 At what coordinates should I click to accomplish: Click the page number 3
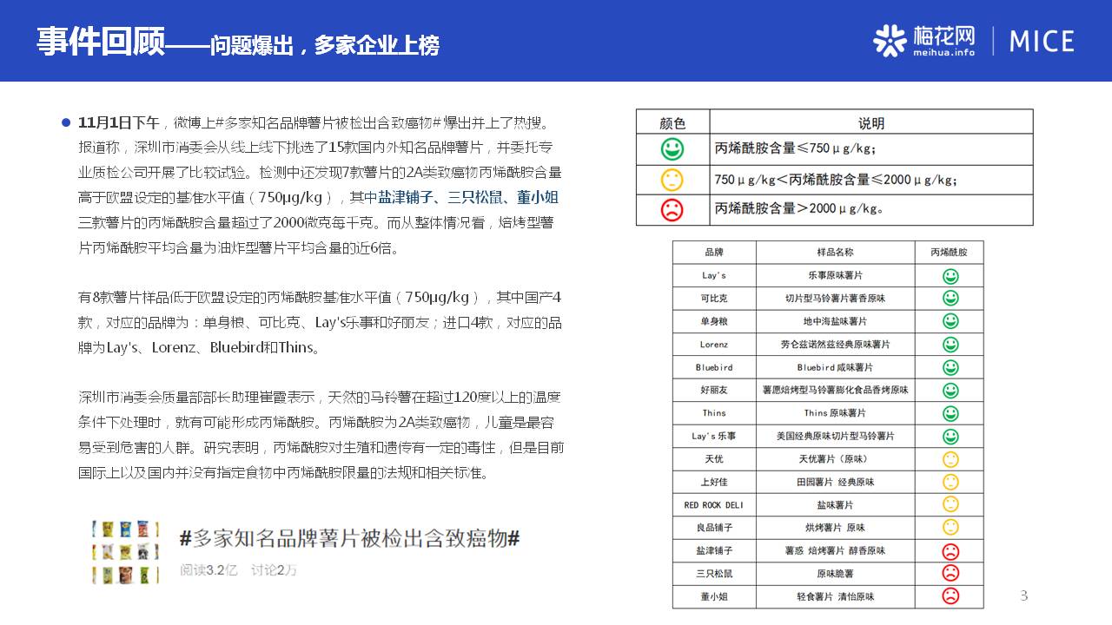(x=1023, y=595)
